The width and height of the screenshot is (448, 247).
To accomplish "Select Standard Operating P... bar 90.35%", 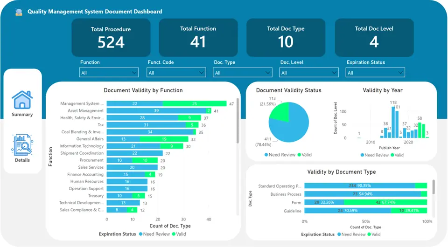I will [x=360, y=185].
